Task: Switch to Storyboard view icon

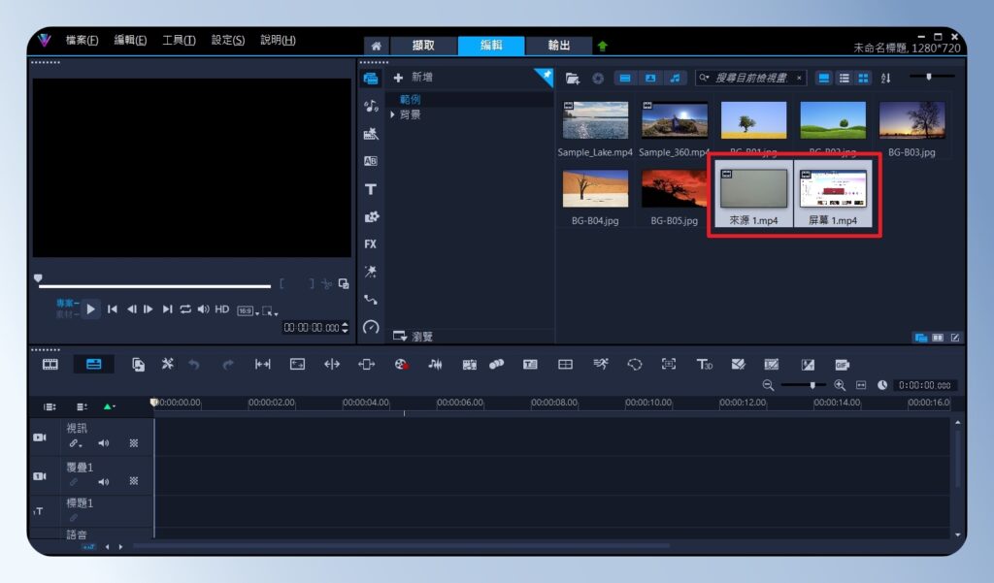Action: (x=50, y=364)
